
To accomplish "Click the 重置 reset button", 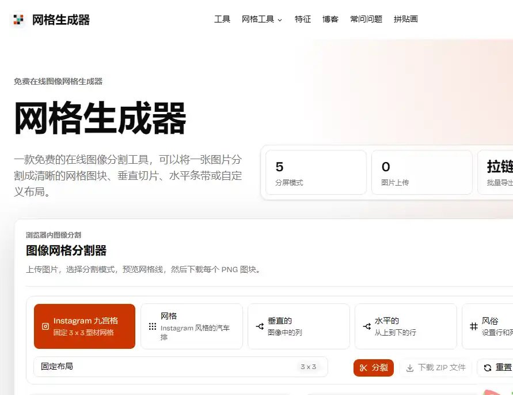I will tap(495, 367).
